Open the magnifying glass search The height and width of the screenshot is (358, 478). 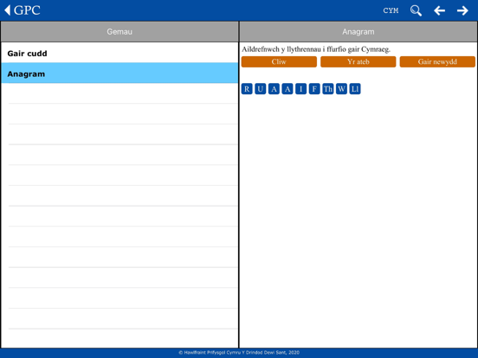(x=416, y=10)
